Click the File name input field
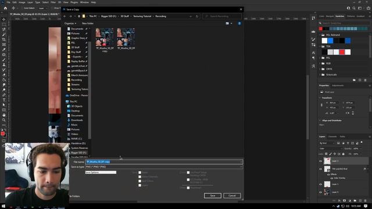The width and height of the screenshot is (372, 209). pos(164,162)
